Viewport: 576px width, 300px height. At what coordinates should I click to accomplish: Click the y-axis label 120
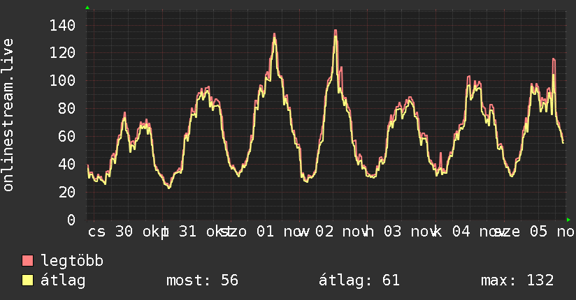click(x=62, y=53)
